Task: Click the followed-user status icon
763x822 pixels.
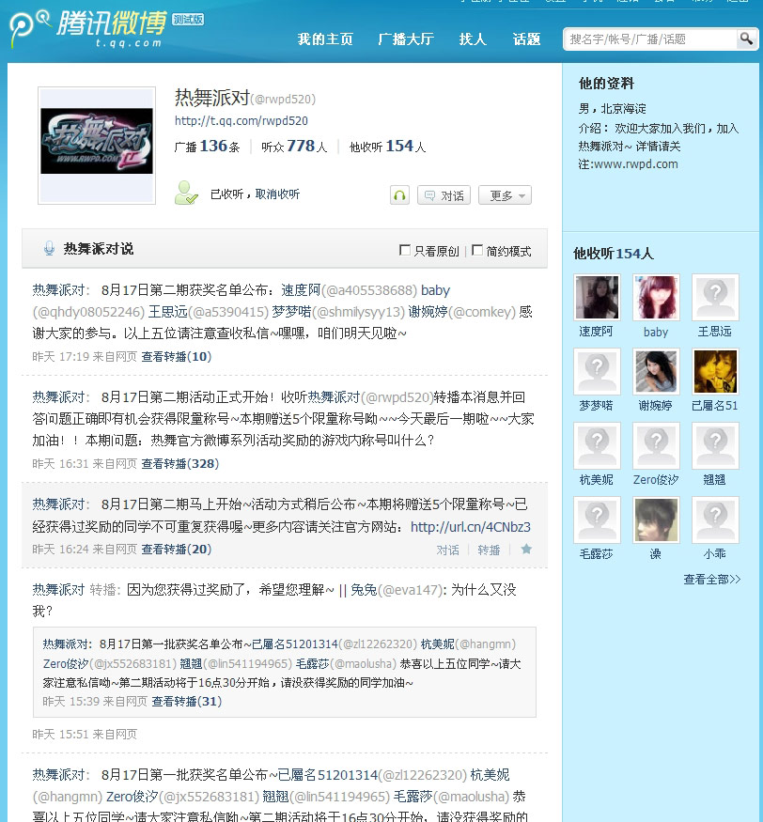Action: [186, 193]
